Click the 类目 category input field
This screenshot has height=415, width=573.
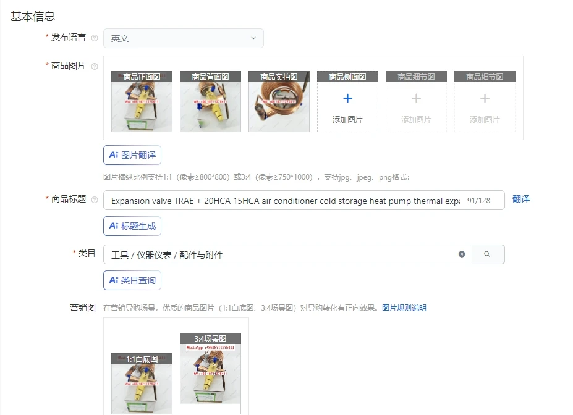click(287, 254)
